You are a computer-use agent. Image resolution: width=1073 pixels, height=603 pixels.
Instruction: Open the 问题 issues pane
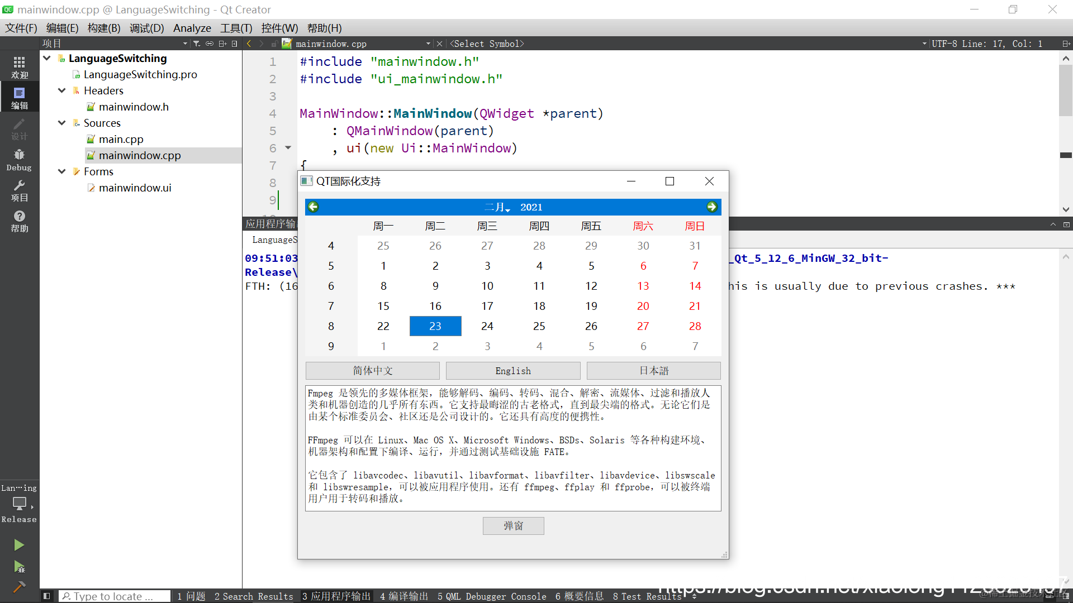tap(191, 596)
